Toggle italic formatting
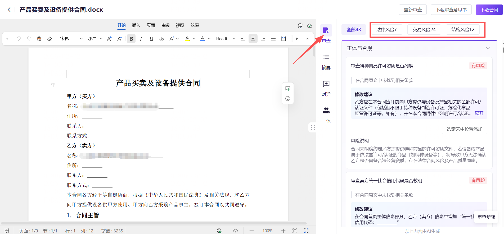The width and height of the screenshot is (504, 234). [x=141, y=39]
